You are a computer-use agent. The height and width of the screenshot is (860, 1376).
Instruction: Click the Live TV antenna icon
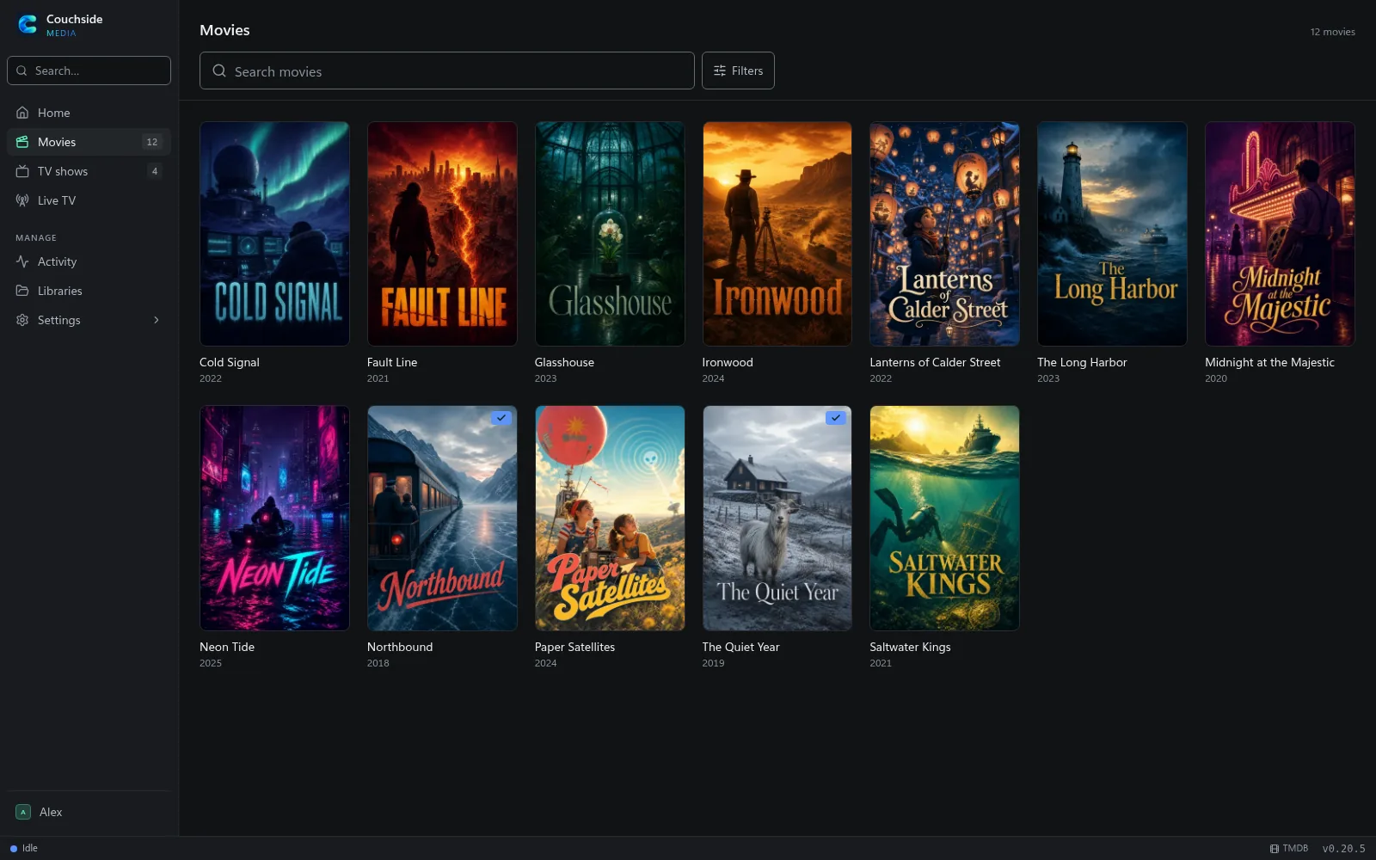tap(22, 200)
